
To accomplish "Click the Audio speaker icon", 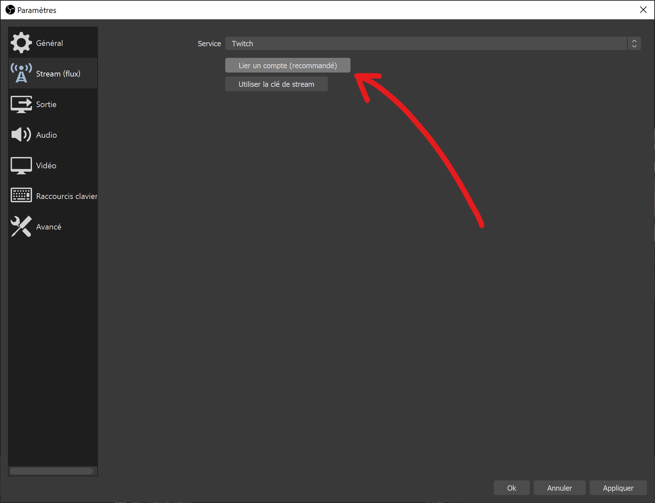I will (21, 134).
